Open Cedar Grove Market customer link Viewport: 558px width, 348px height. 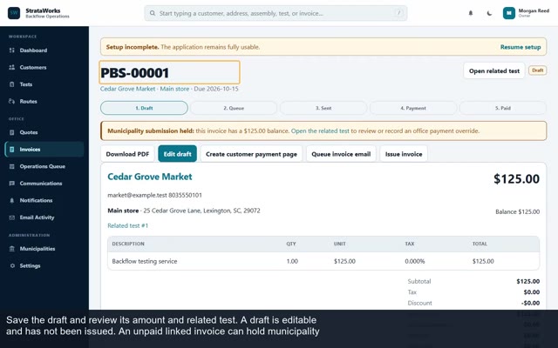[150, 177]
